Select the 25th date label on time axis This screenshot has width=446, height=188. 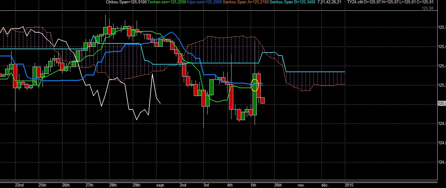click(42, 185)
